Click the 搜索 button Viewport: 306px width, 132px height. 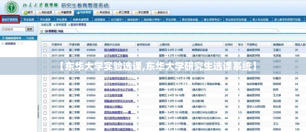pos(30,29)
